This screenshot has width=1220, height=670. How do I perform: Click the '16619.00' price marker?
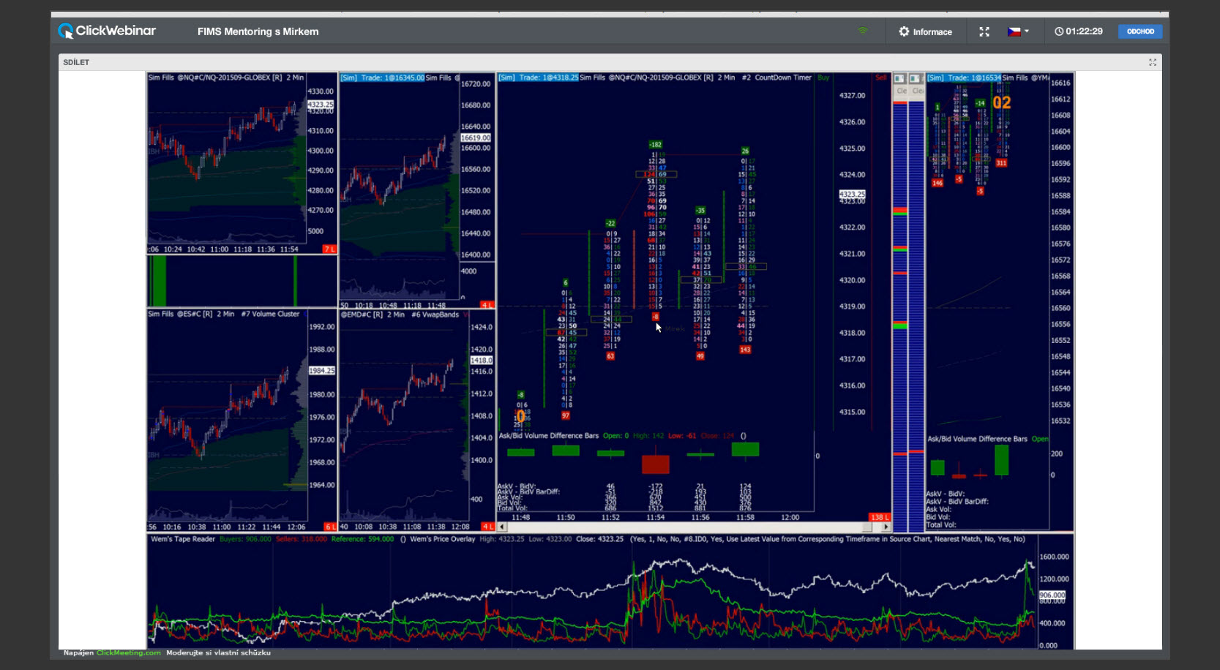pos(476,138)
